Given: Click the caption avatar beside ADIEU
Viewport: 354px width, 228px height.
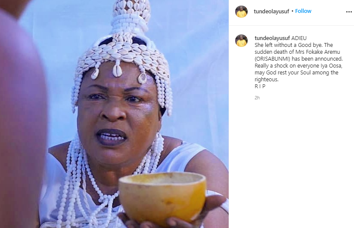Looking at the screenshot, I should click(x=241, y=40).
